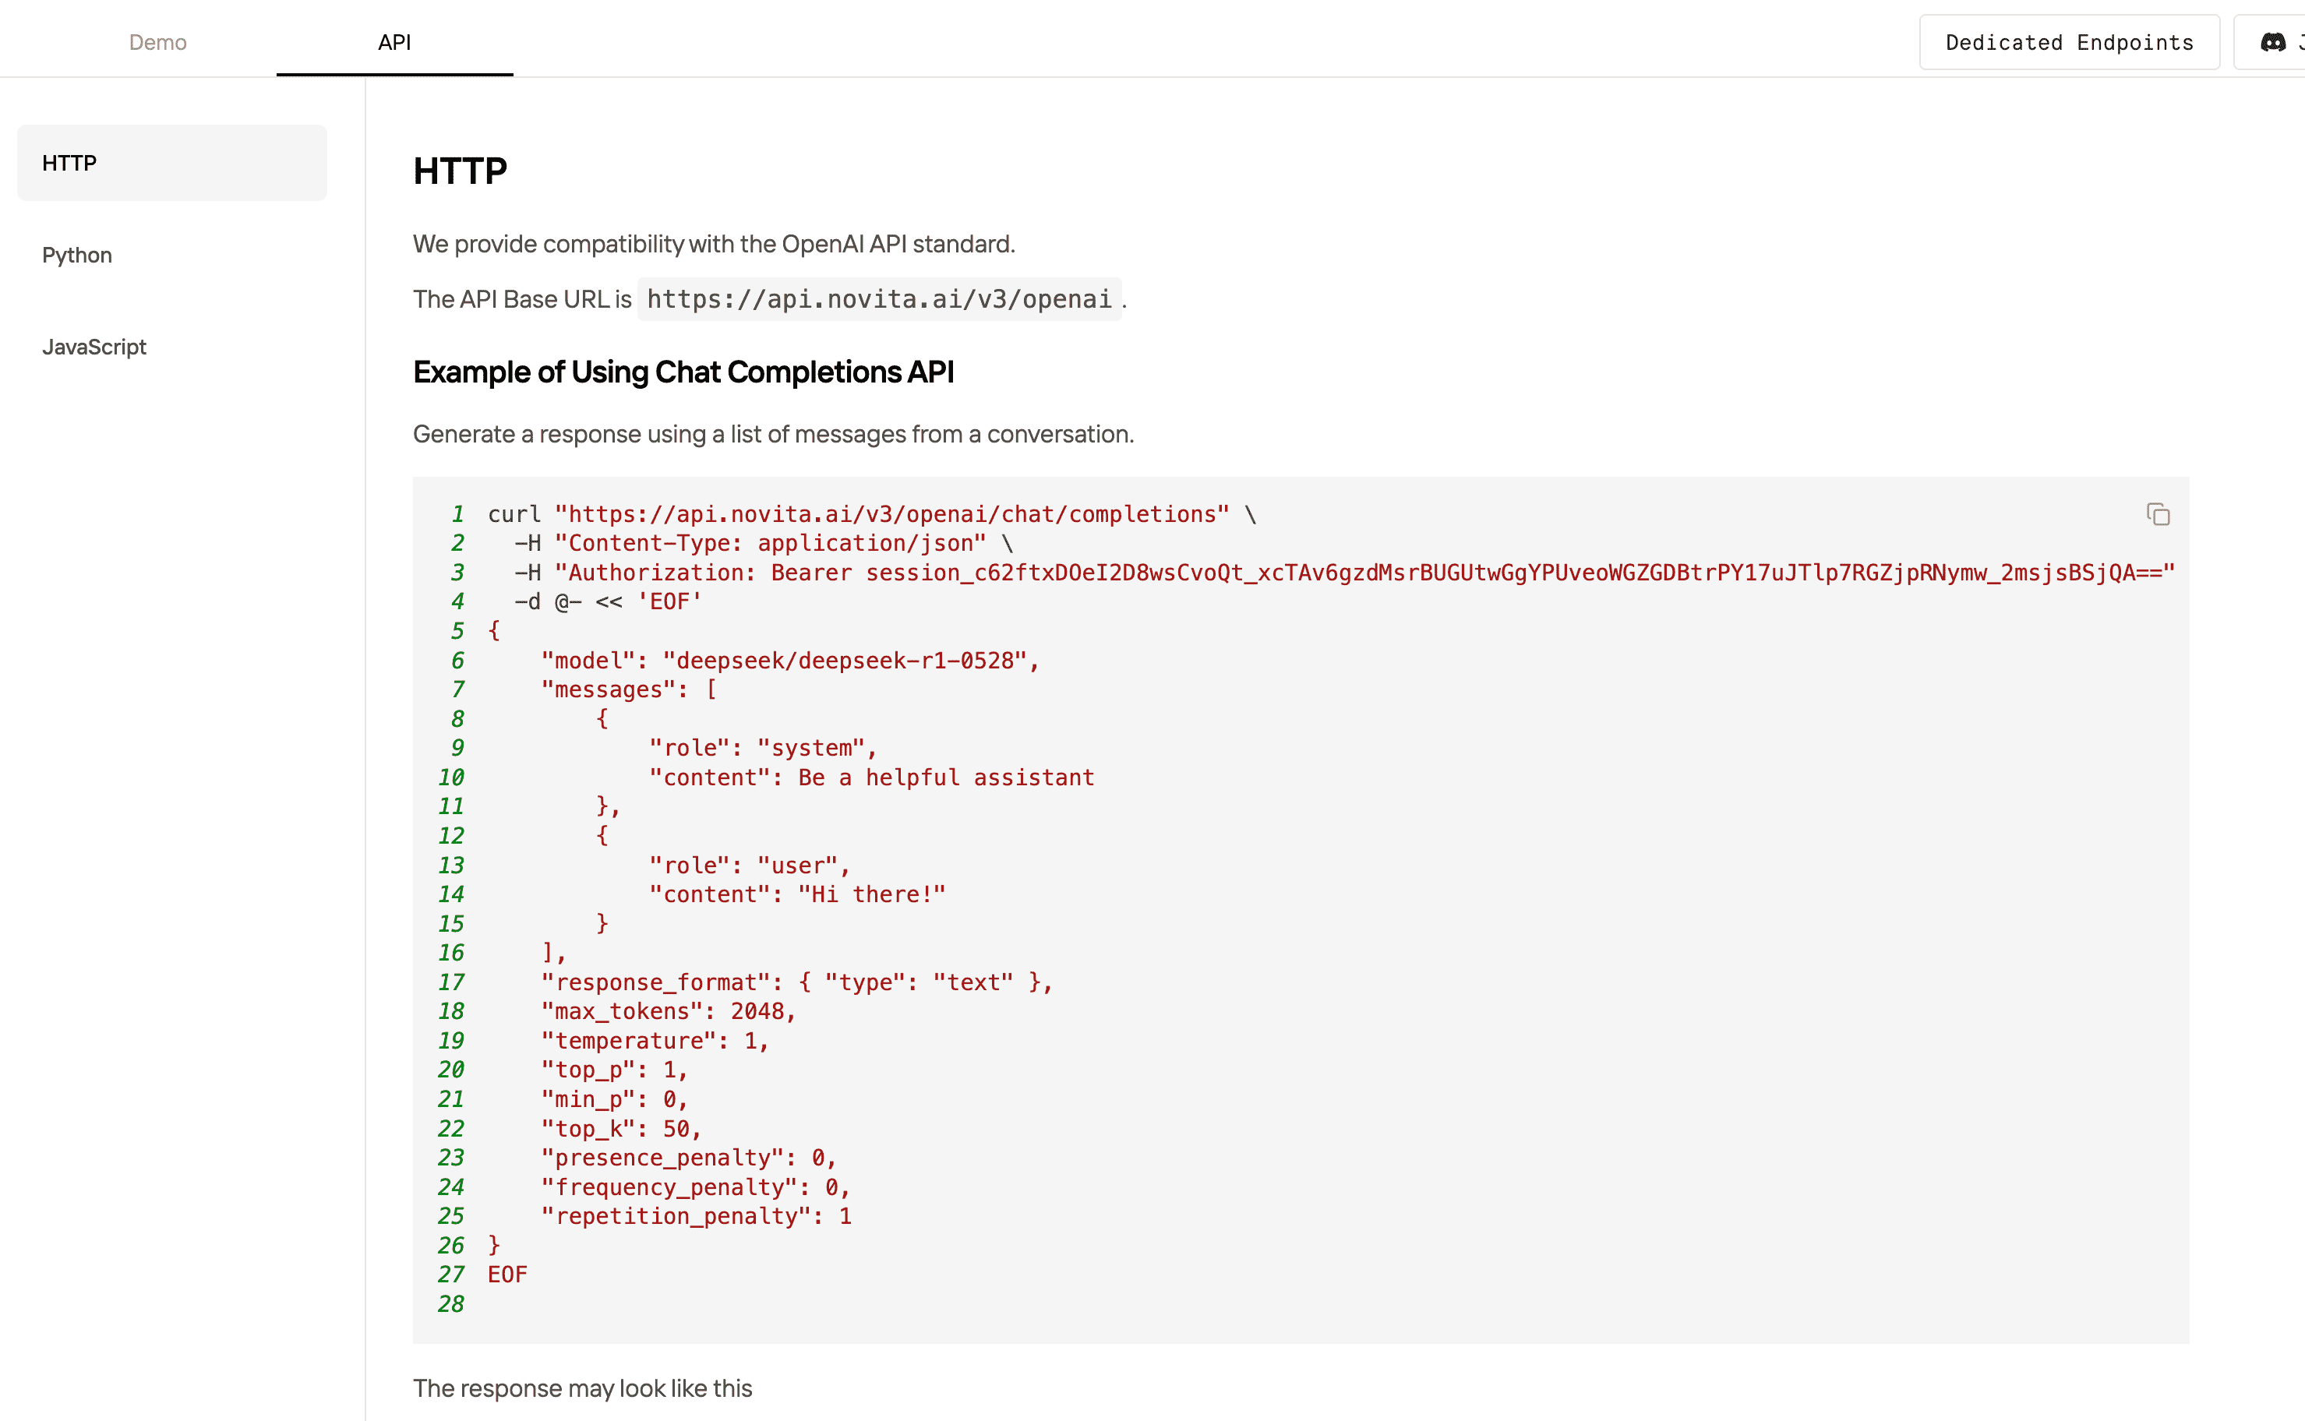2305x1421 pixels.
Task: Open the HTTP sidebar section
Action: pos(172,163)
